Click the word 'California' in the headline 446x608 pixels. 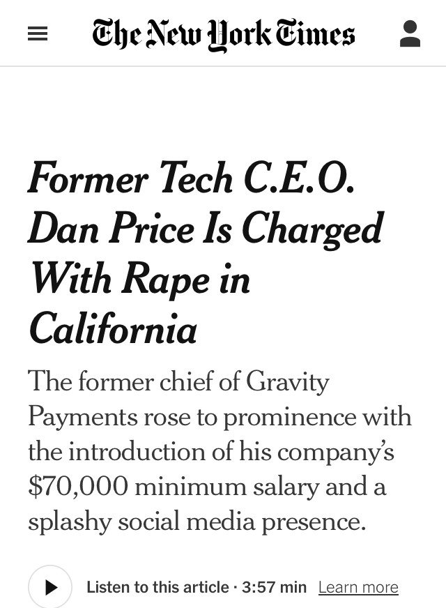tap(113, 329)
